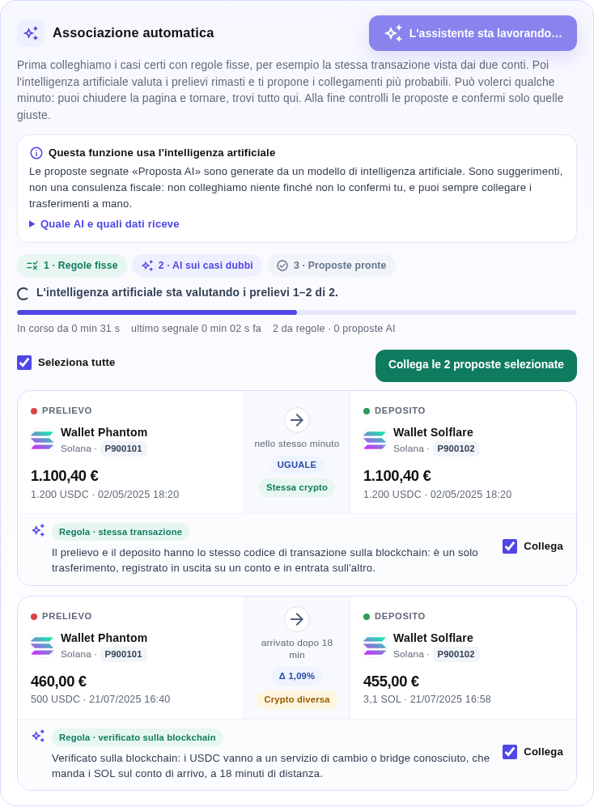Click the Solana logo of the 1.100,40 € Wallet Phantom prelievo

[x=42, y=440]
